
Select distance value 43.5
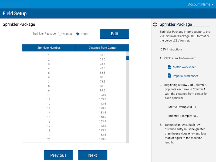click(x=103, y=68)
